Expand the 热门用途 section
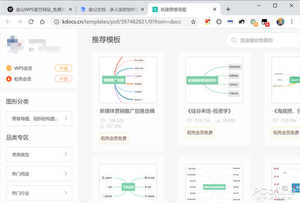Screen dimensions: 300x203 (x=39, y=174)
